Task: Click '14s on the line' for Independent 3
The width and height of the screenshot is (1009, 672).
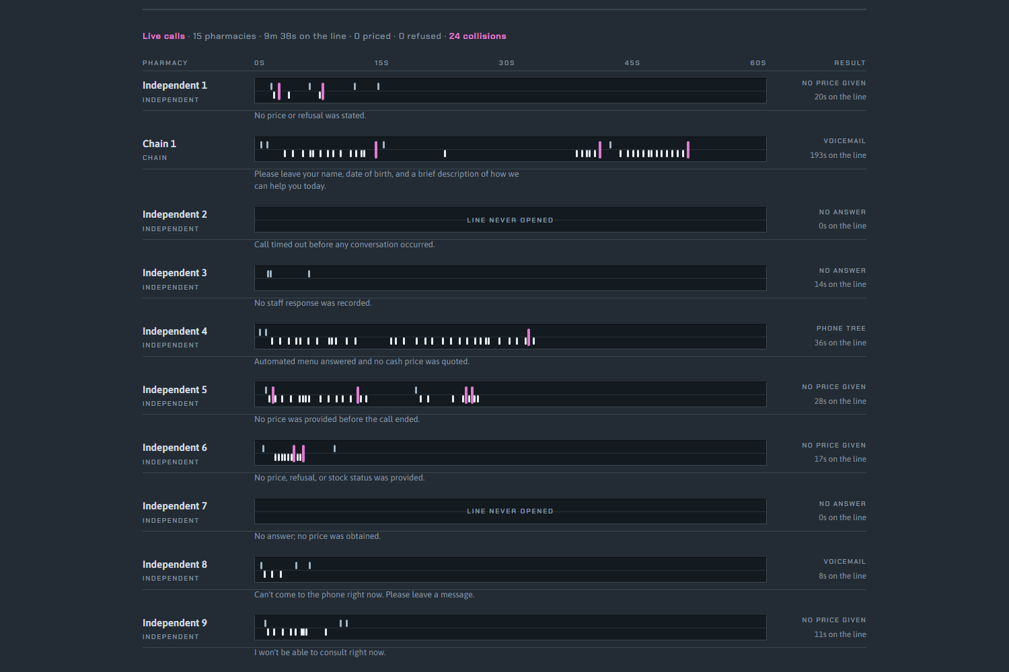Action: click(840, 284)
